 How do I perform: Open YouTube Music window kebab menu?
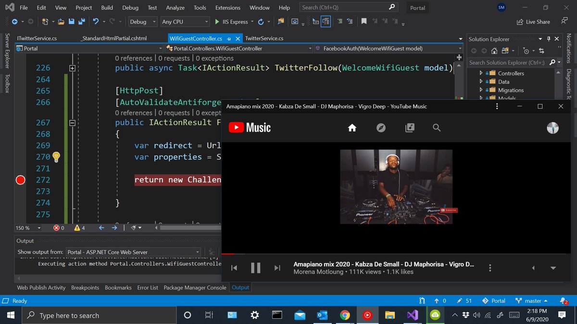point(497,107)
